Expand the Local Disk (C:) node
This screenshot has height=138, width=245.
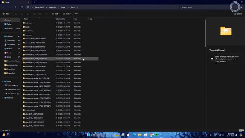pos(3,85)
